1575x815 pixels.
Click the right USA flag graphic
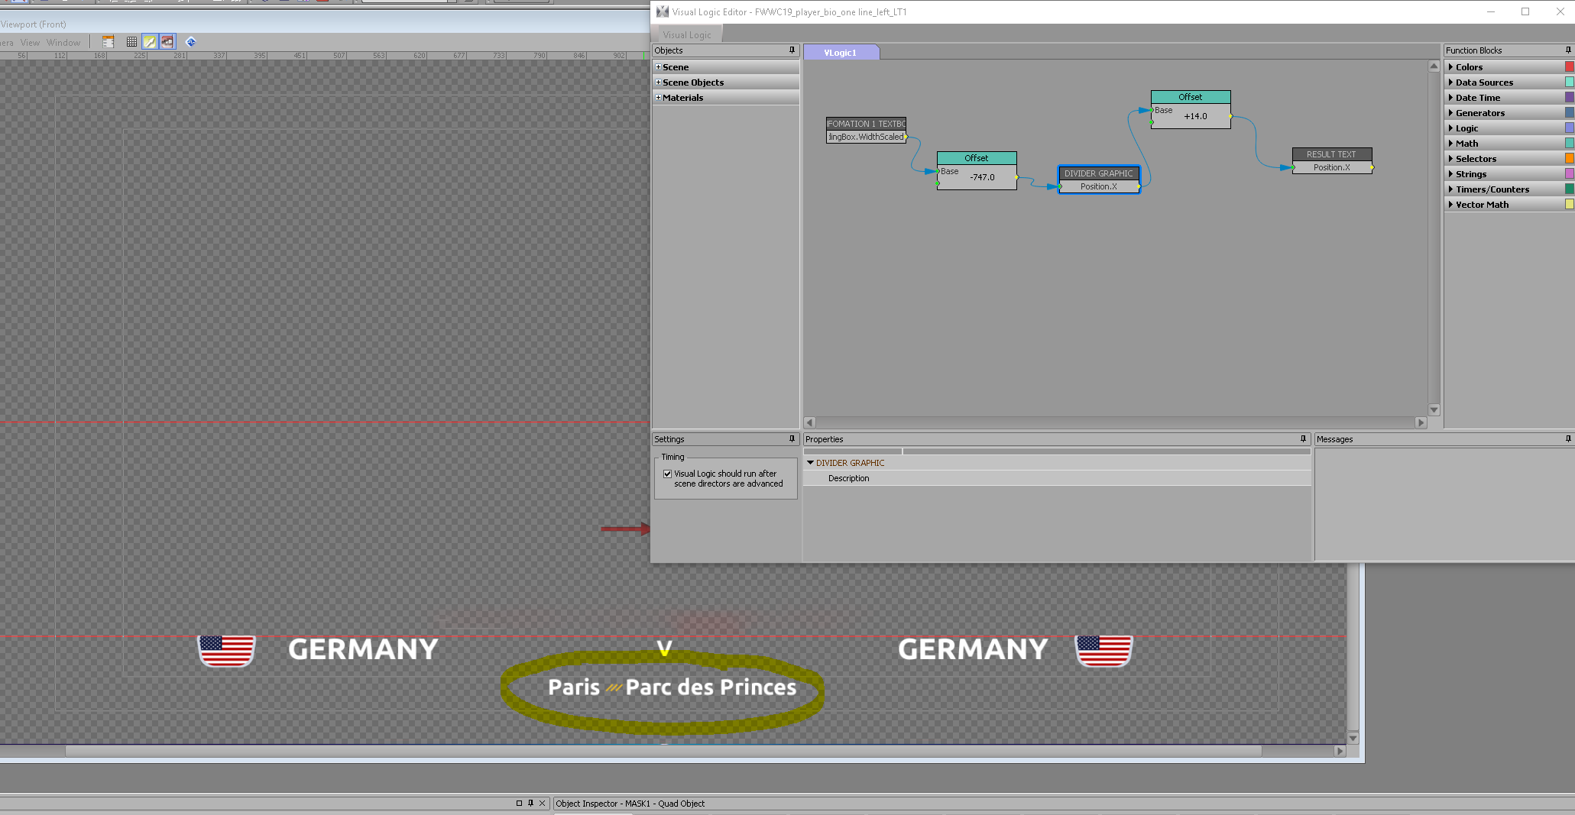pos(1103,651)
